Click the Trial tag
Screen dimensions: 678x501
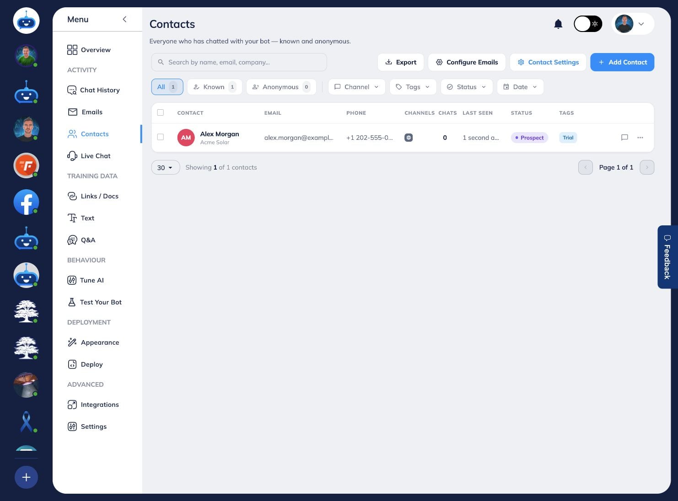tap(568, 138)
